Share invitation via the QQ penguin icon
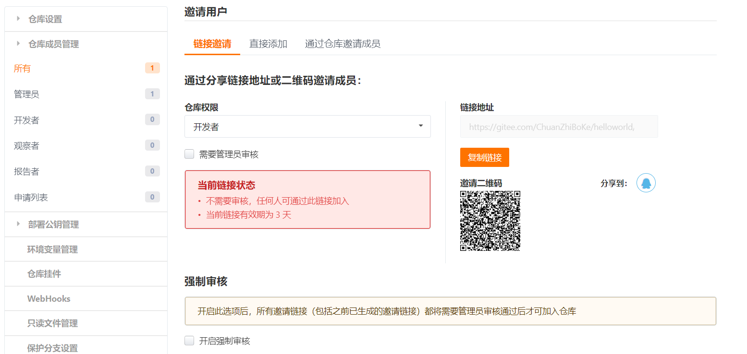This screenshot has width=747, height=354. coord(646,183)
